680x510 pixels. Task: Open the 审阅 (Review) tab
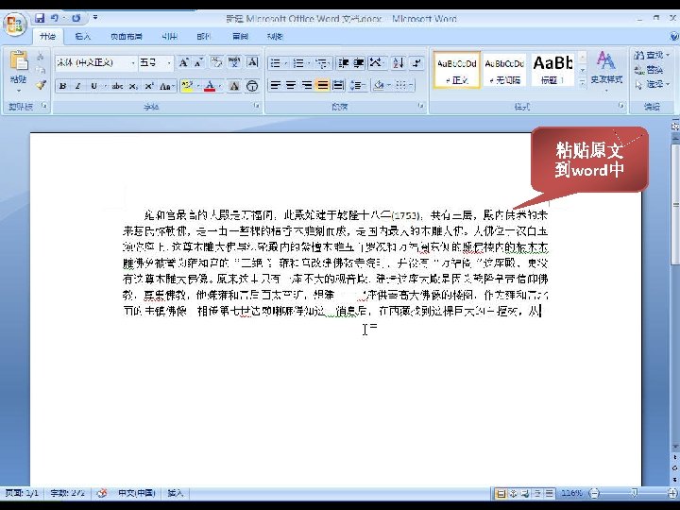(x=240, y=37)
